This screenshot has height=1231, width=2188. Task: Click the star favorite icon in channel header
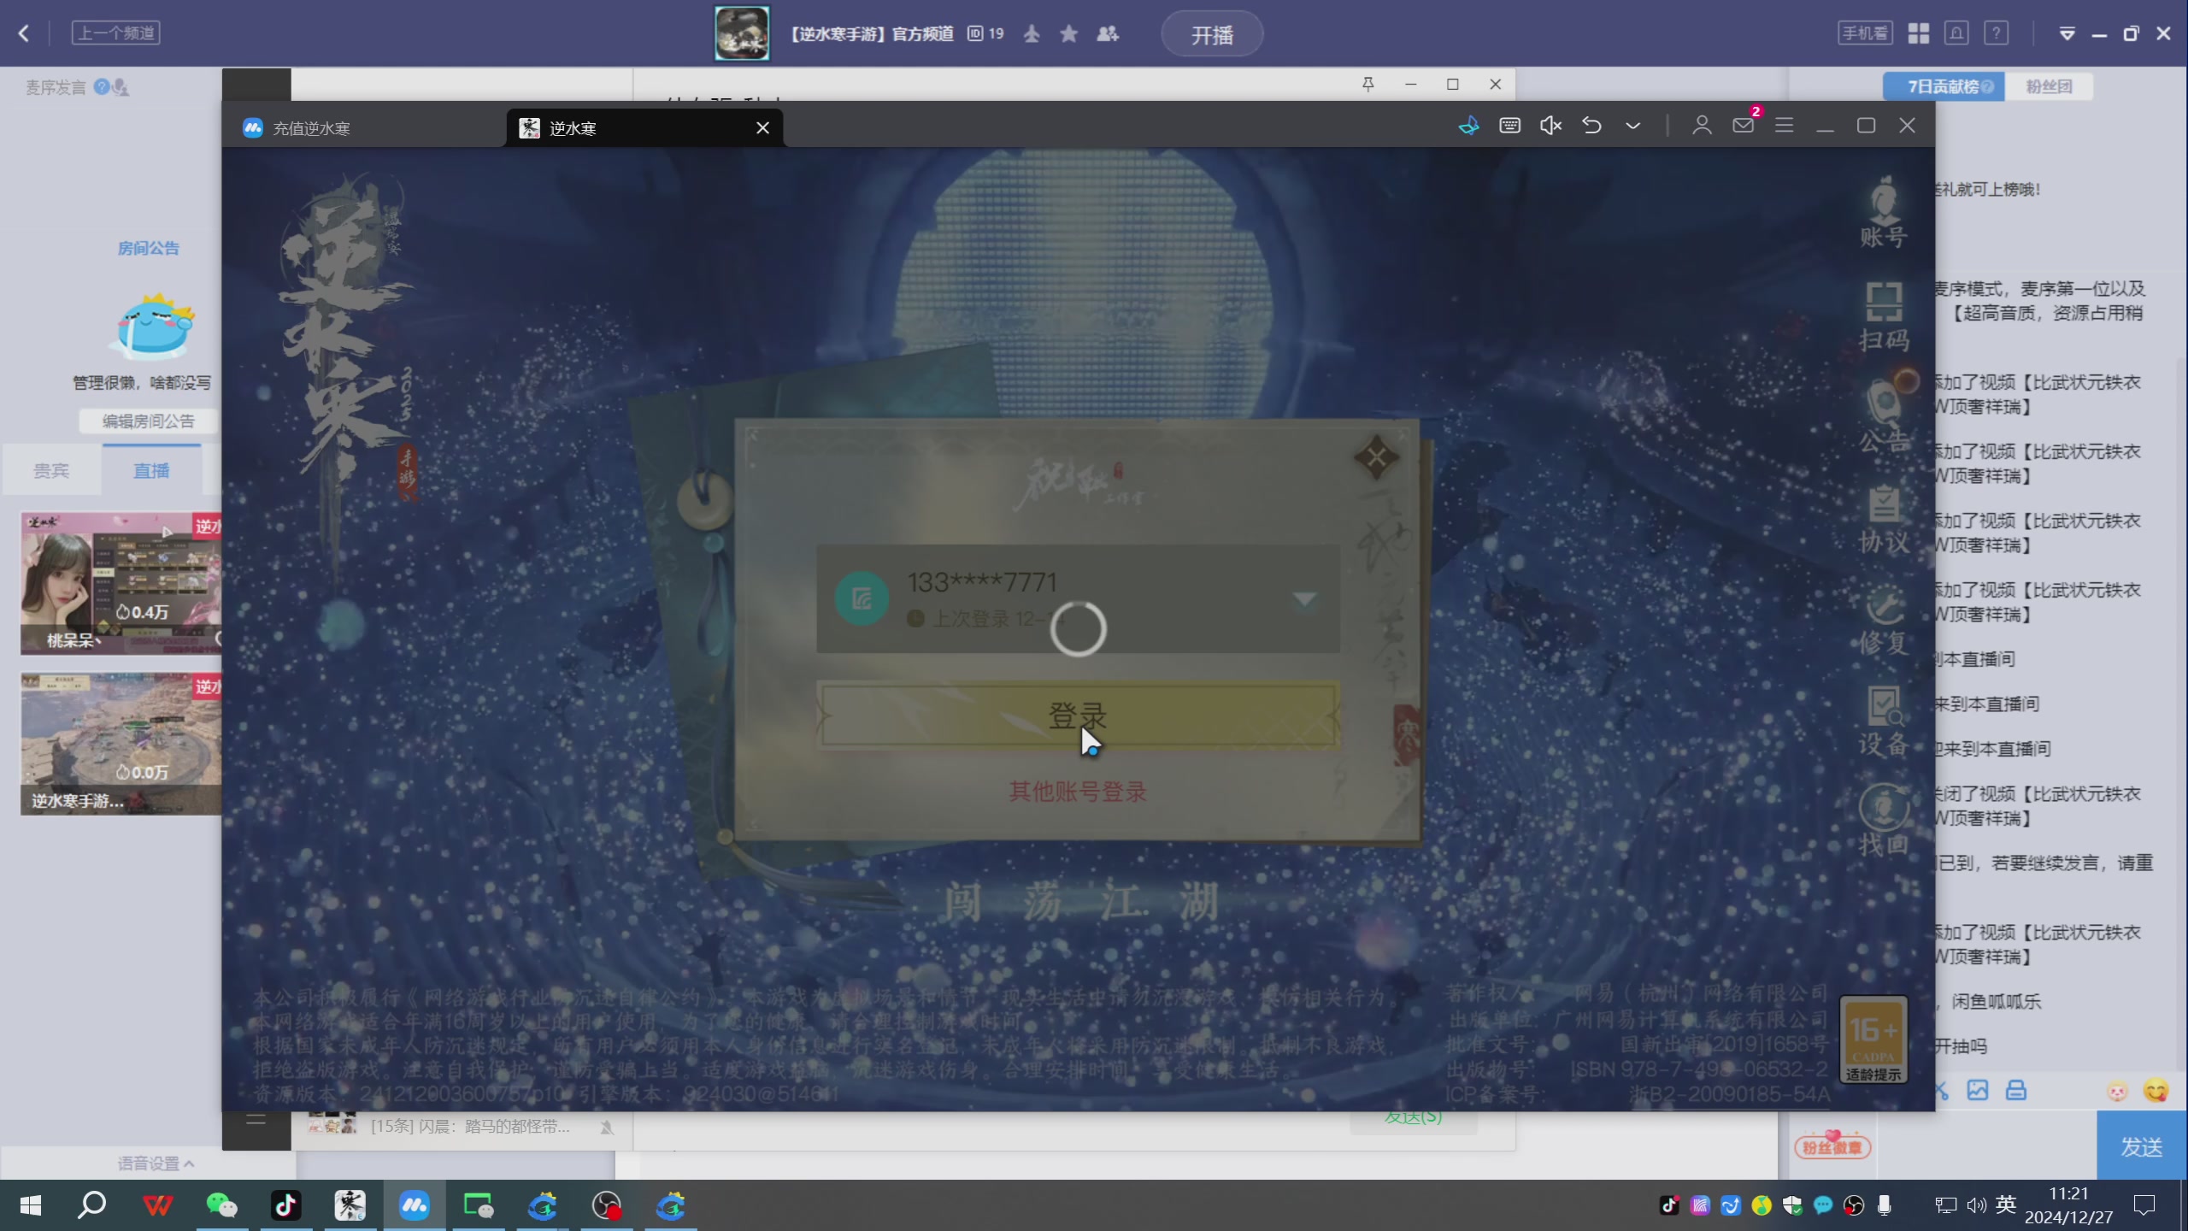pyautogui.click(x=1068, y=33)
